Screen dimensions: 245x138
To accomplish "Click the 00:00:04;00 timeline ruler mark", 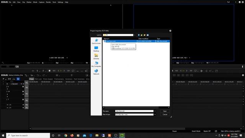I will (x=46, y=82).
